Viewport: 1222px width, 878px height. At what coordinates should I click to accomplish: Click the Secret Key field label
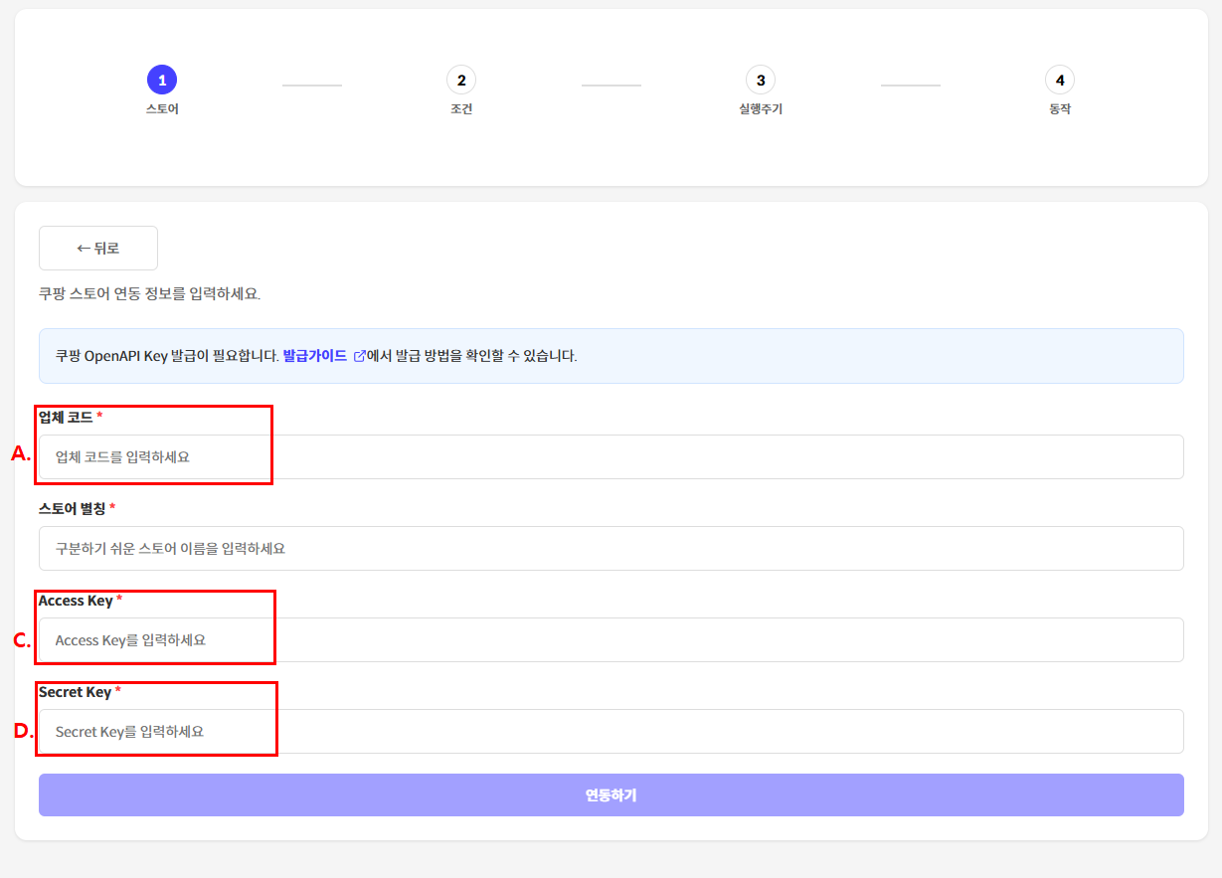75,692
